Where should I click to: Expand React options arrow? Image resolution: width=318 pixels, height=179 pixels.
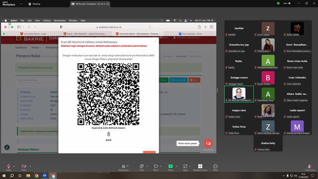(x=160, y=166)
